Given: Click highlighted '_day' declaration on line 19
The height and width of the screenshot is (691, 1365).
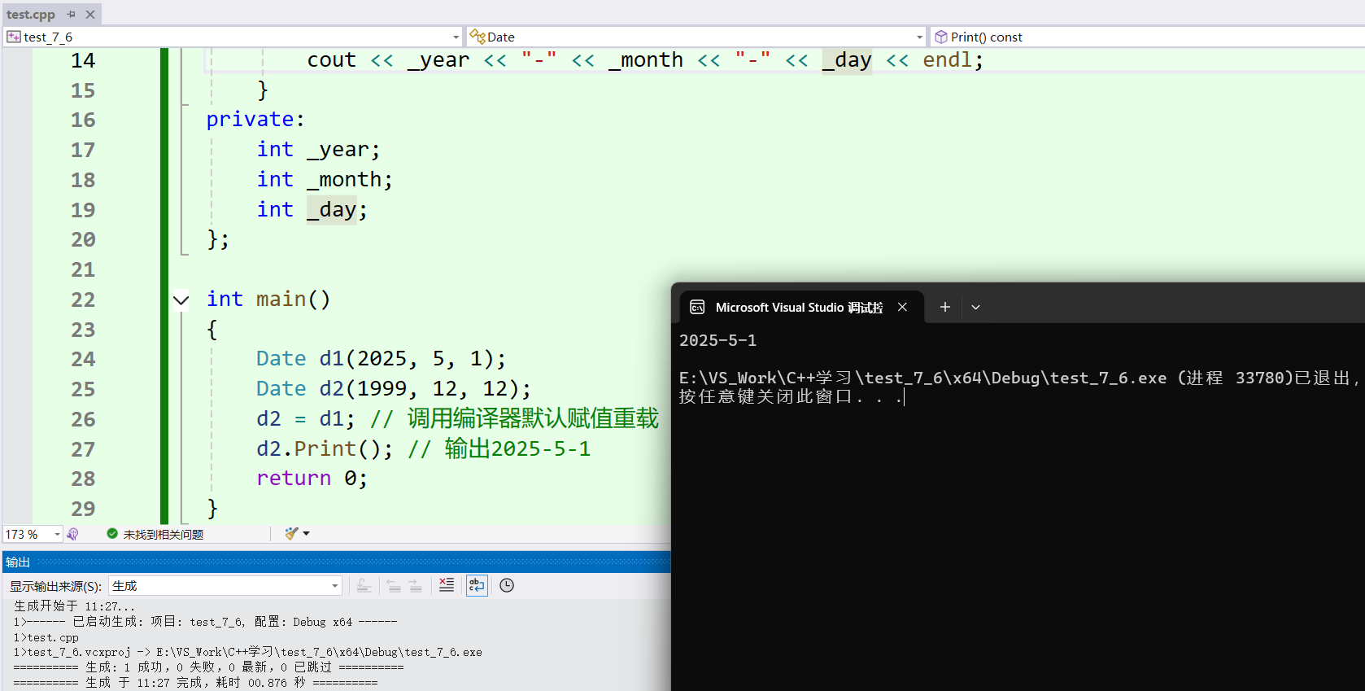Looking at the screenshot, I should click(332, 210).
